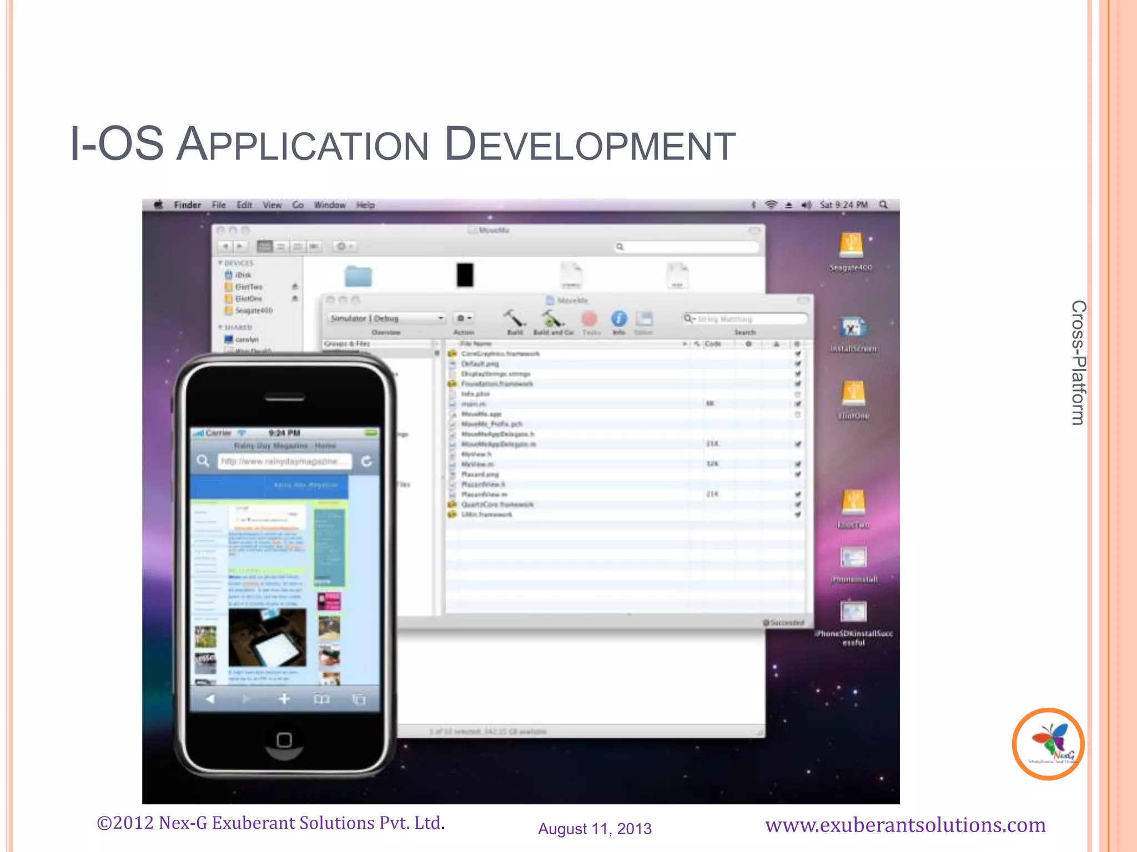1137x852 pixels.
Task: Open the blue Info icon in Xcode
Action: [x=619, y=318]
